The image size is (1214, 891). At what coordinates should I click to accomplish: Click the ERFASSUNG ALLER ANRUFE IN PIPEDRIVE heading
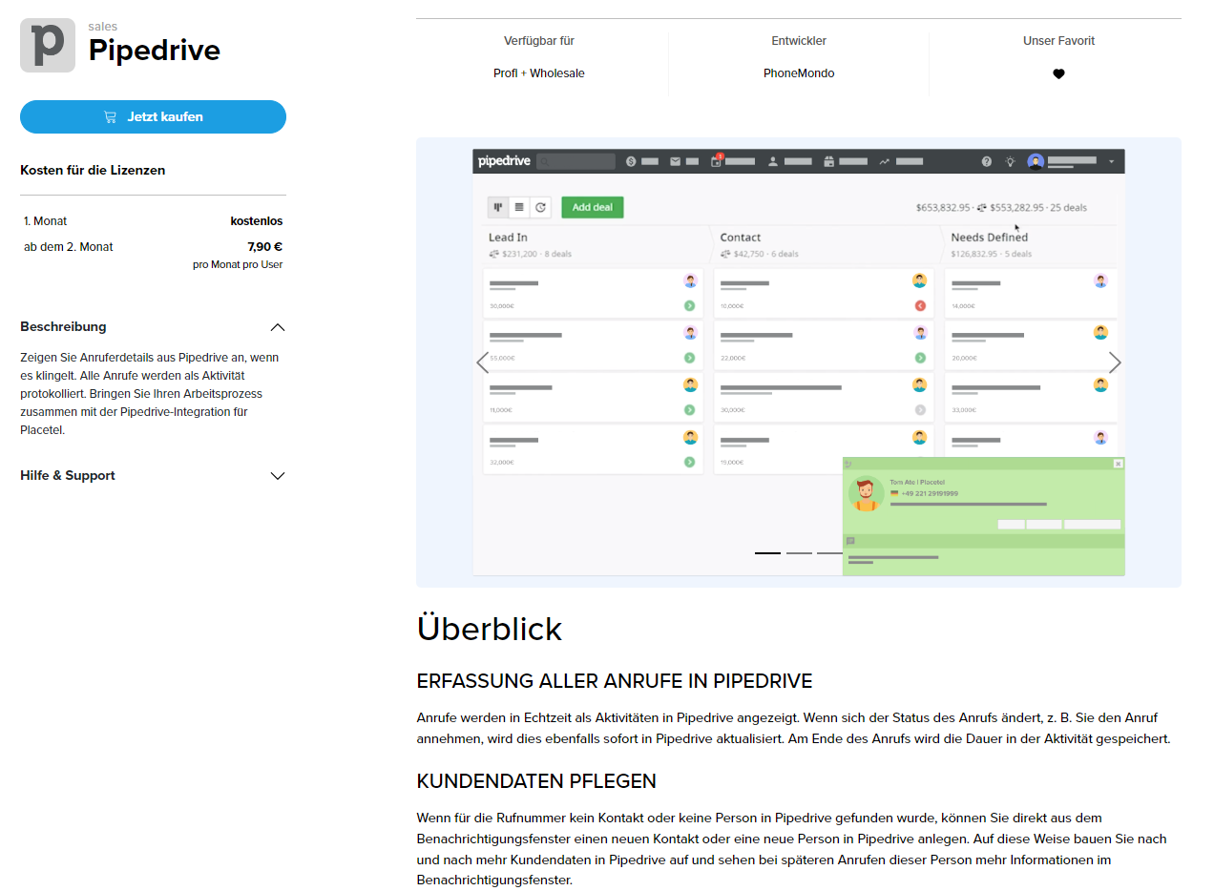[615, 681]
